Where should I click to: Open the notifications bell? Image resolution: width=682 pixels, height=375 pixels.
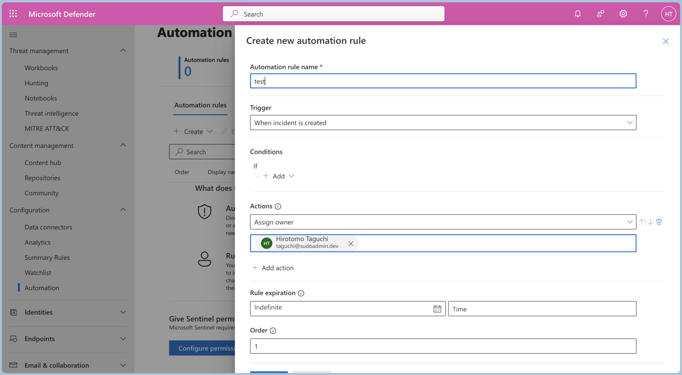click(x=578, y=13)
